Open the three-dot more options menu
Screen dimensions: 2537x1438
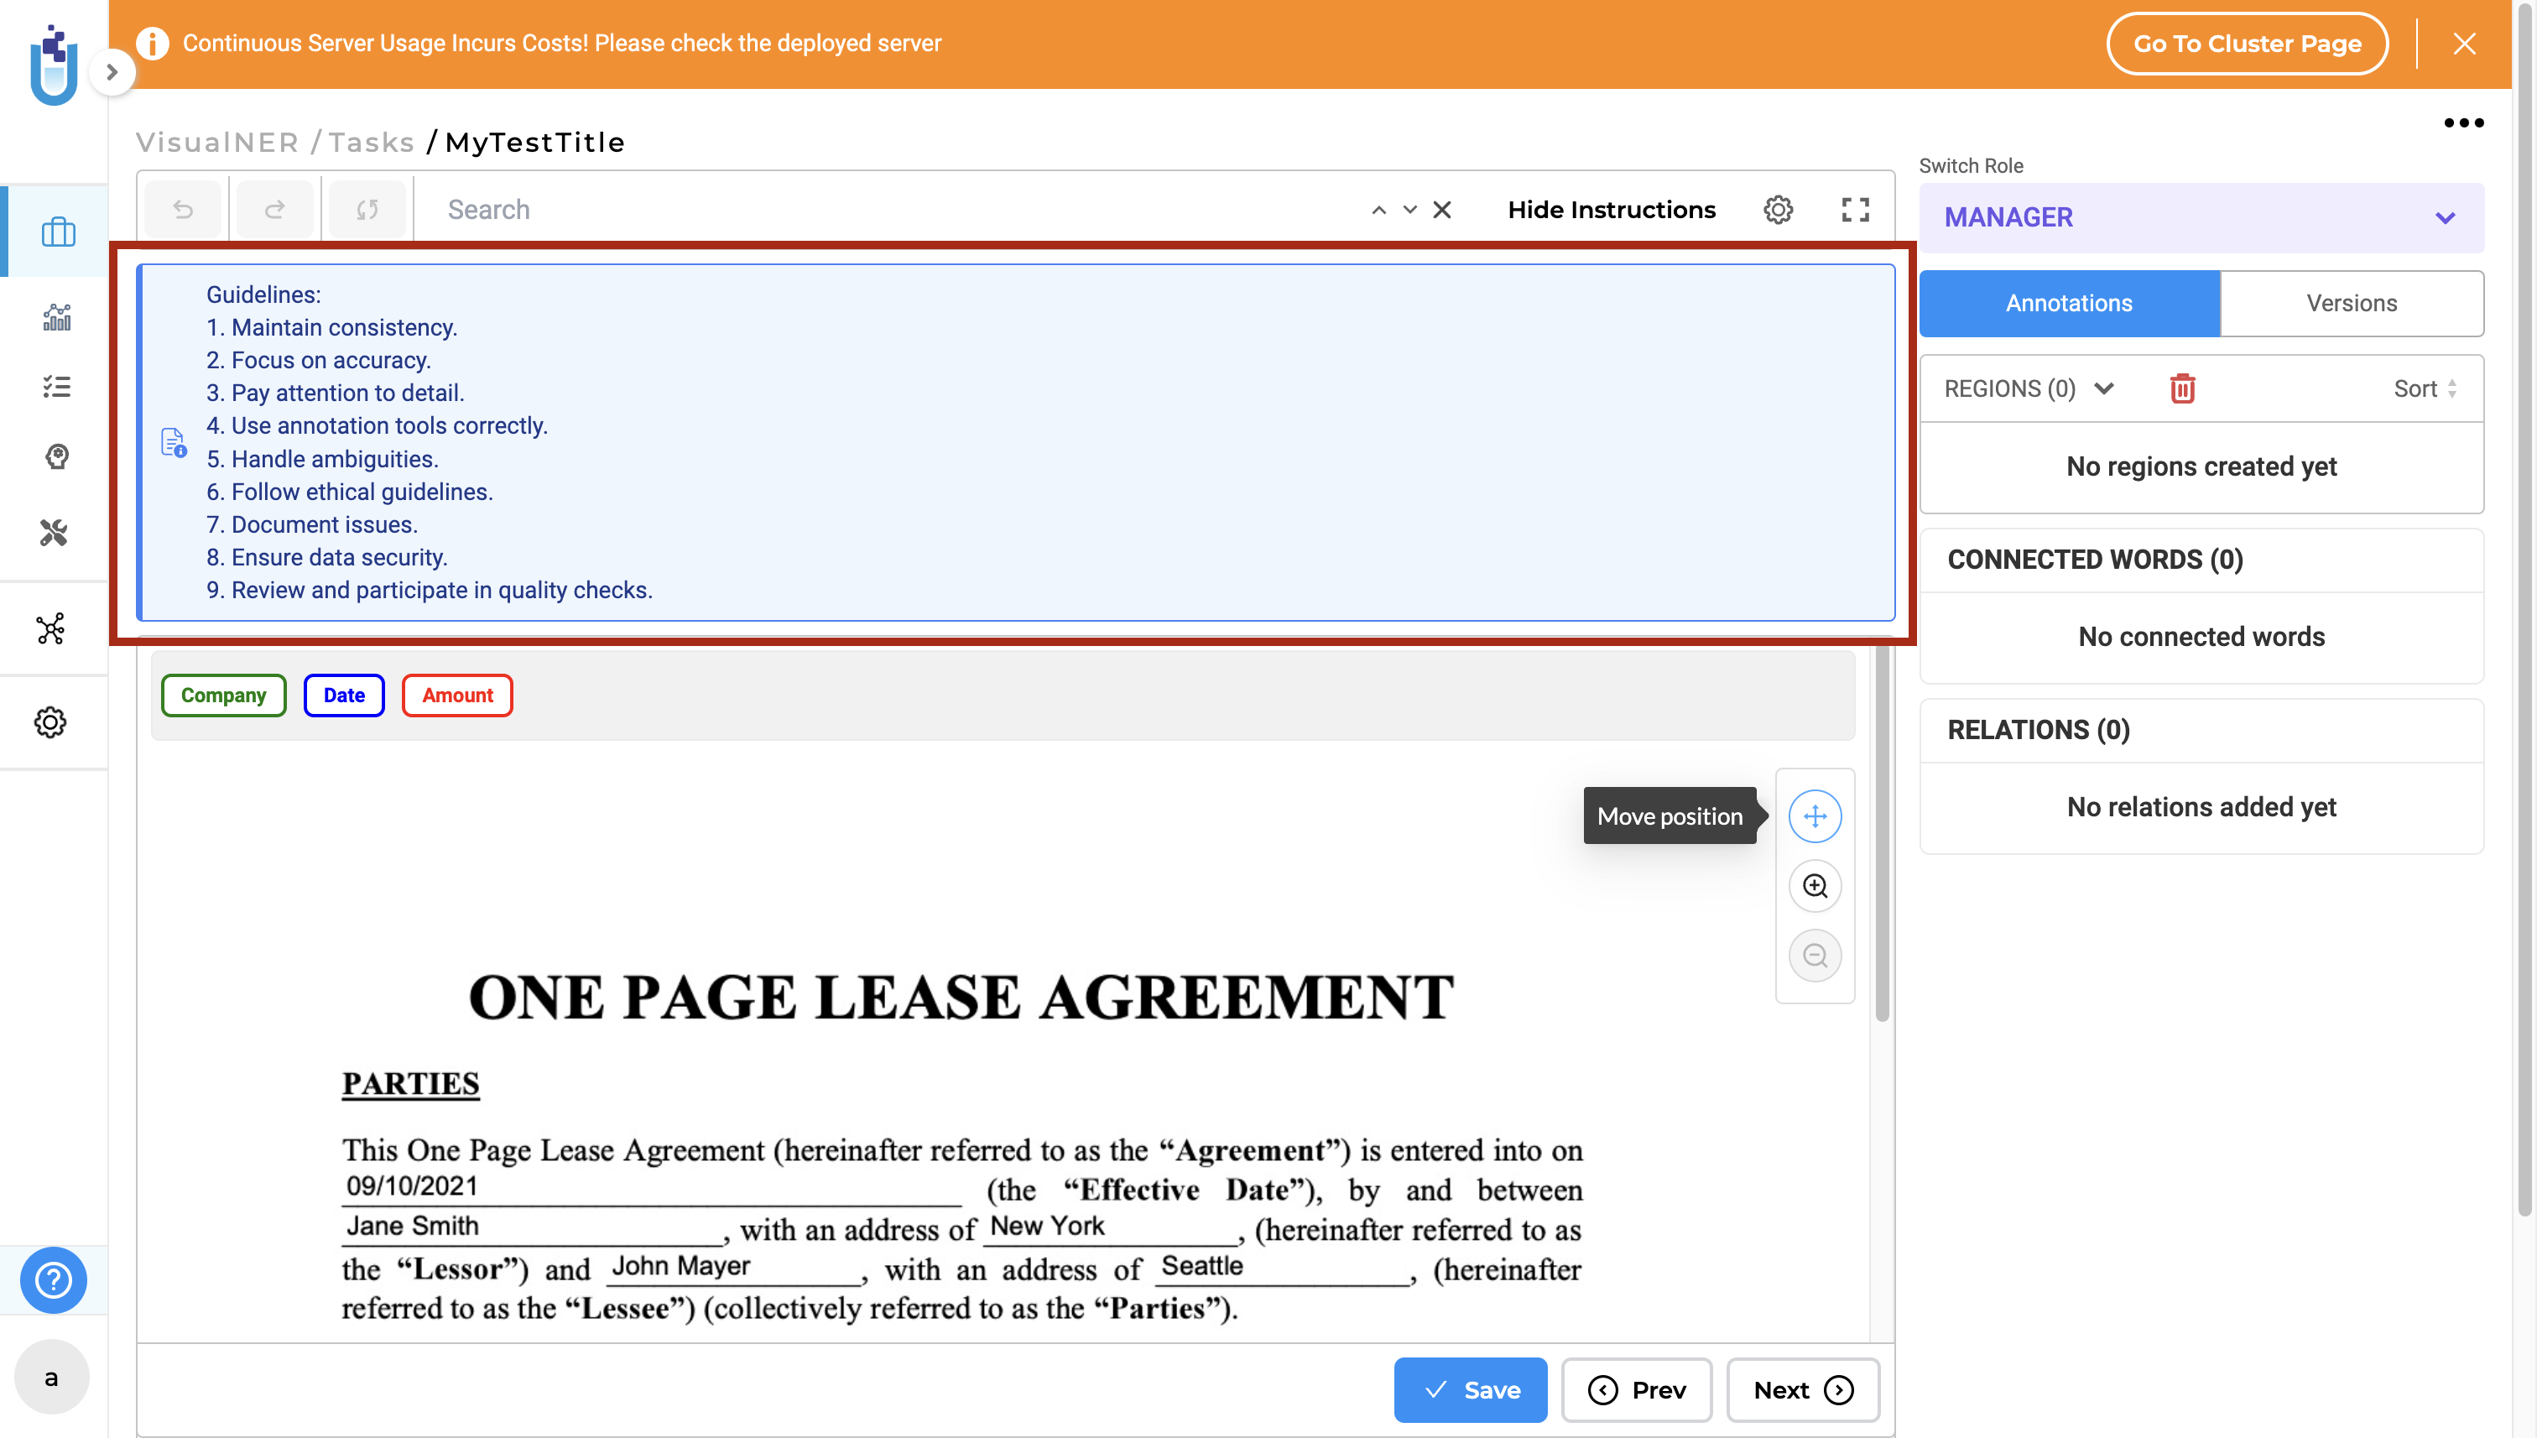[2463, 123]
